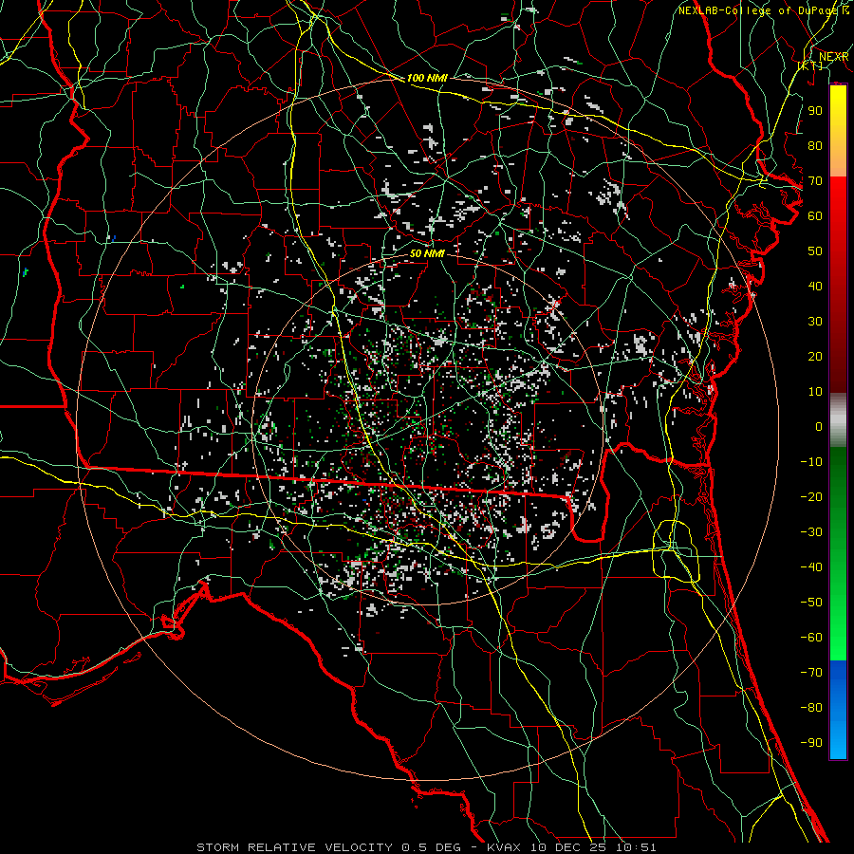The image size is (854, 854).
Task: Click the 0 scale value
Action: [819, 427]
